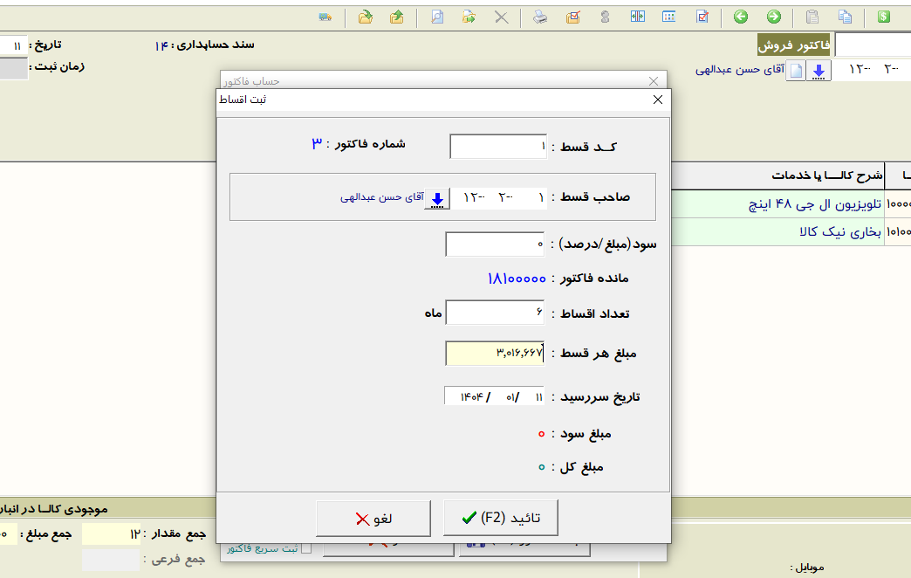The height and width of the screenshot is (578, 911).
Task: Open the صاحب قسط customer picker arrow
Action: point(437,198)
